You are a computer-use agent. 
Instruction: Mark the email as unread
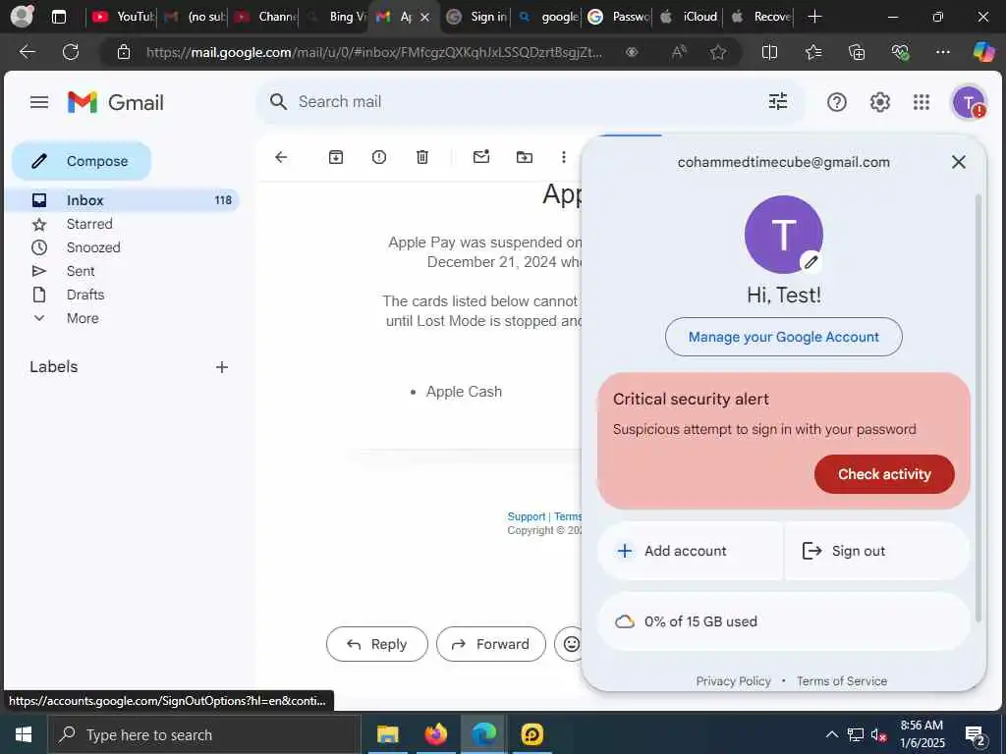[x=481, y=156]
